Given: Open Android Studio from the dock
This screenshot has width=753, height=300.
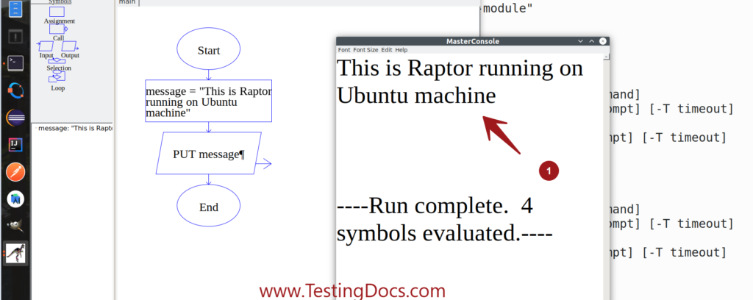Looking at the screenshot, I should [15, 199].
